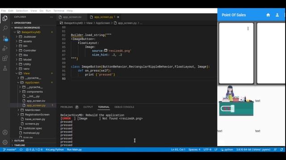This screenshot has height=160, width=286.
Task: Open Source Control view in activity bar
Action: click(x=5, y=38)
